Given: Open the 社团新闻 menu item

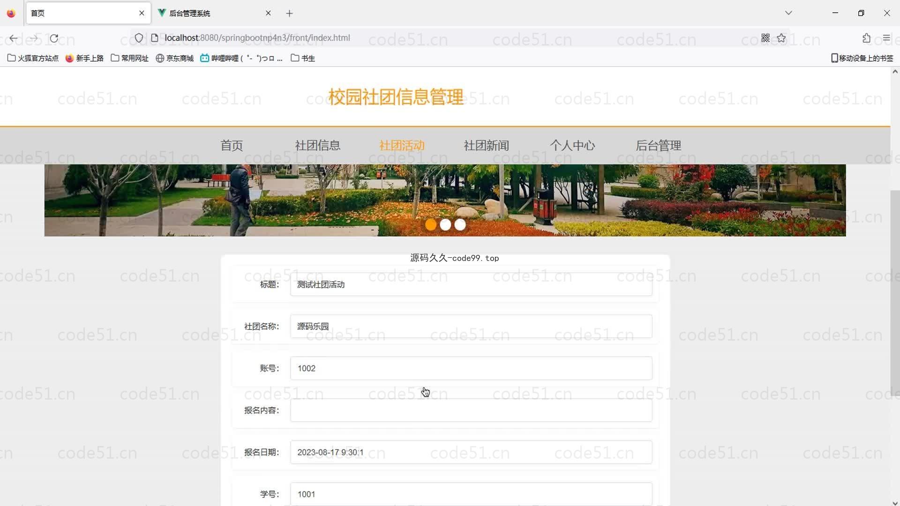Looking at the screenshot, I should (486, 146).
